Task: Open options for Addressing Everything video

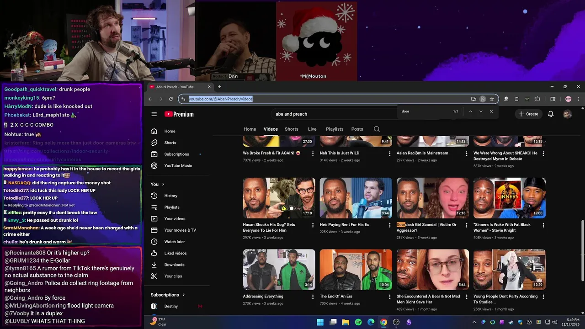Action: pos(313,297)
